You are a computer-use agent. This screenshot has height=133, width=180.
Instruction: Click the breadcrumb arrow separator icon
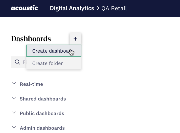(x=98, y=8)
